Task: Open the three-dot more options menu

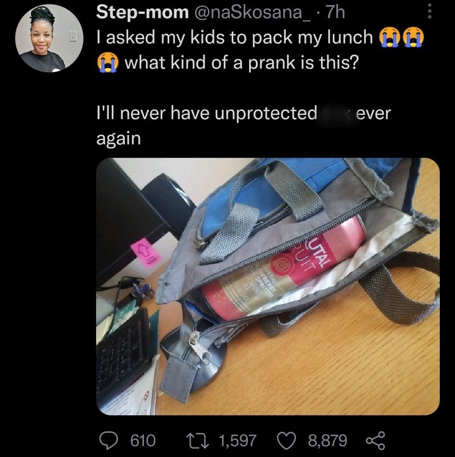Action: 429,12
